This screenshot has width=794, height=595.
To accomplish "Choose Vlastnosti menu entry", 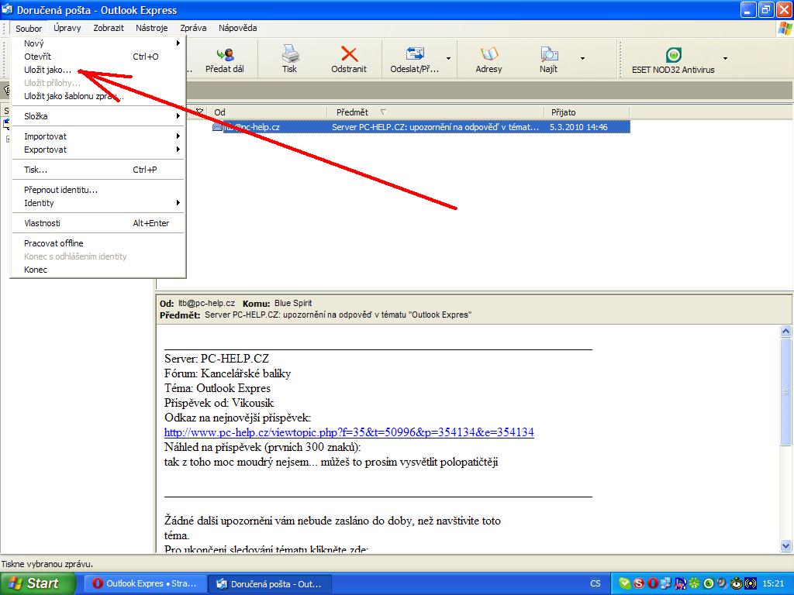I will click(x=98, y=224).
